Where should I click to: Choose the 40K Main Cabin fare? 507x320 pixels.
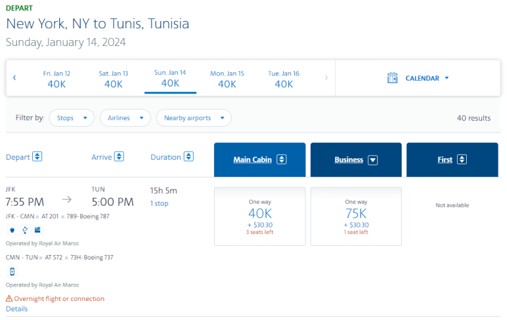click(259, 216)
